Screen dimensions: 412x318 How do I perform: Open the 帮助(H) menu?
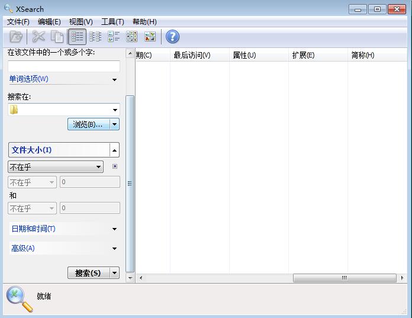pyautogui.click(x=144, y=22)
